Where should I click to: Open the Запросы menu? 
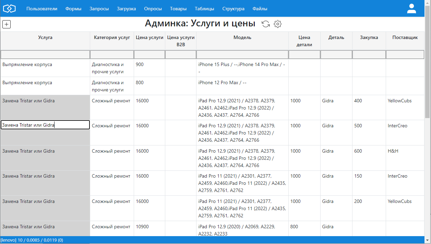(x=99, y=9)
